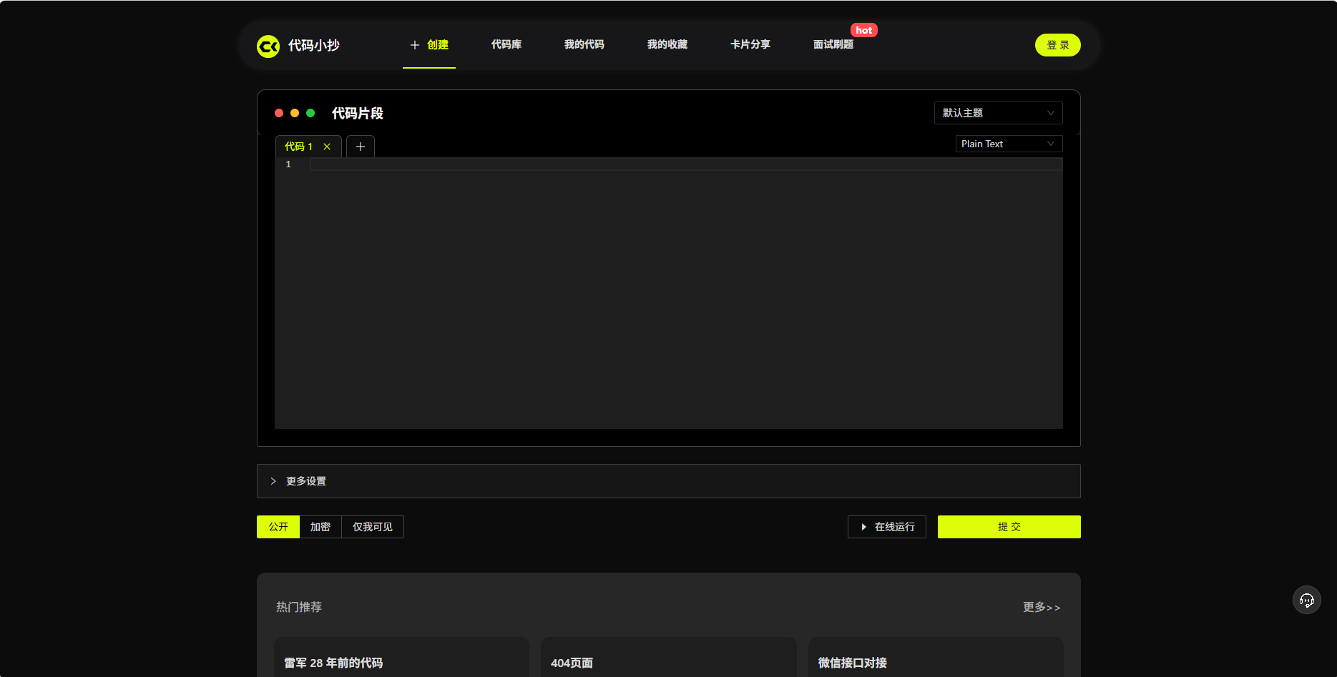Click the plus icon beside 创建
1337x677 pixels.
(x=414, y=45)
